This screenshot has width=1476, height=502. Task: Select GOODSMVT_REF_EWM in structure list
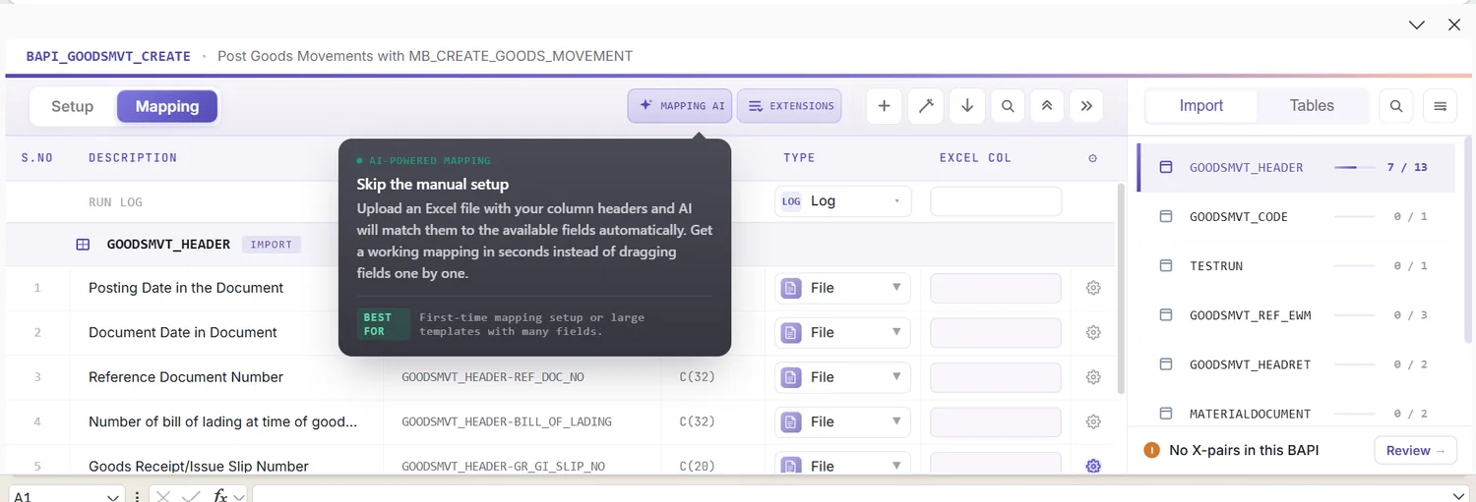click(1296, 314)
